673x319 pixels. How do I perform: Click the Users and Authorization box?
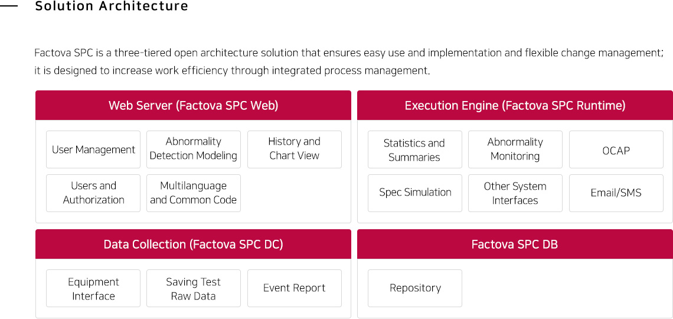pos(93,193)
